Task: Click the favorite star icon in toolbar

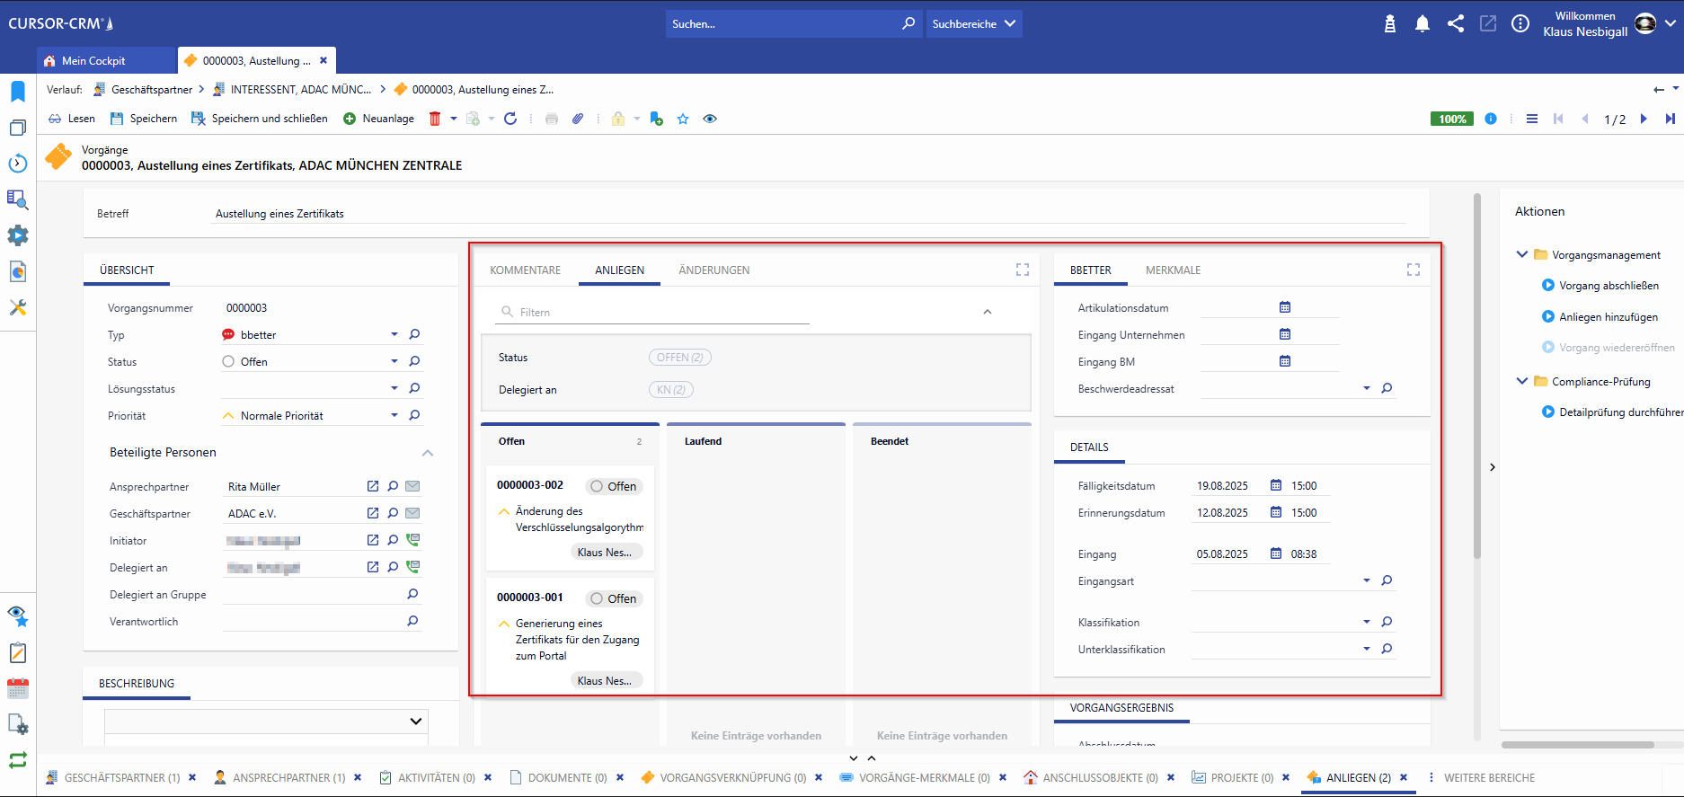Action: coord(683,119)
